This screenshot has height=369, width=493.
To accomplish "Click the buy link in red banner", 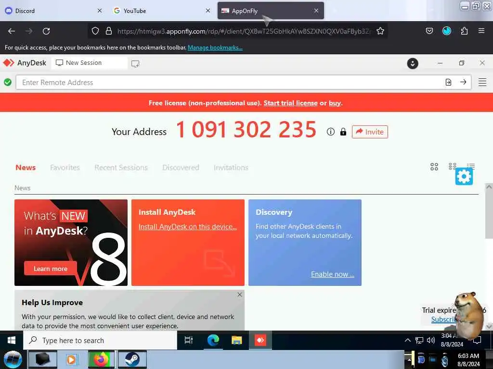I will (x=335, y=103).
